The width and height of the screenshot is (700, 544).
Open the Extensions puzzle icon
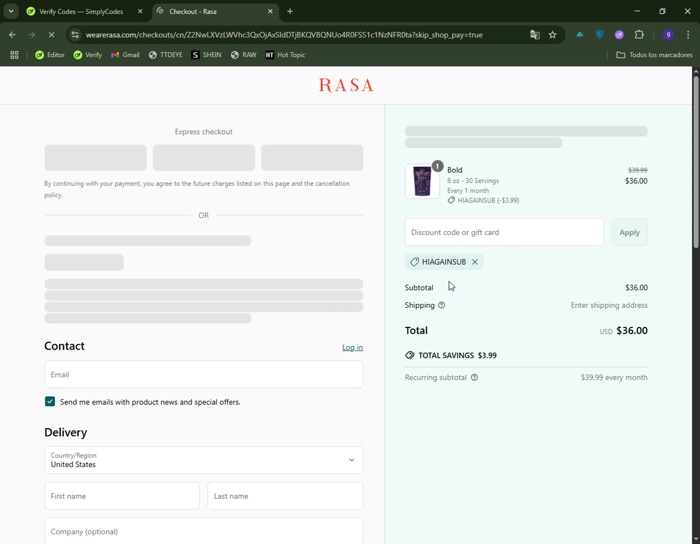click(x=639, y=35)
